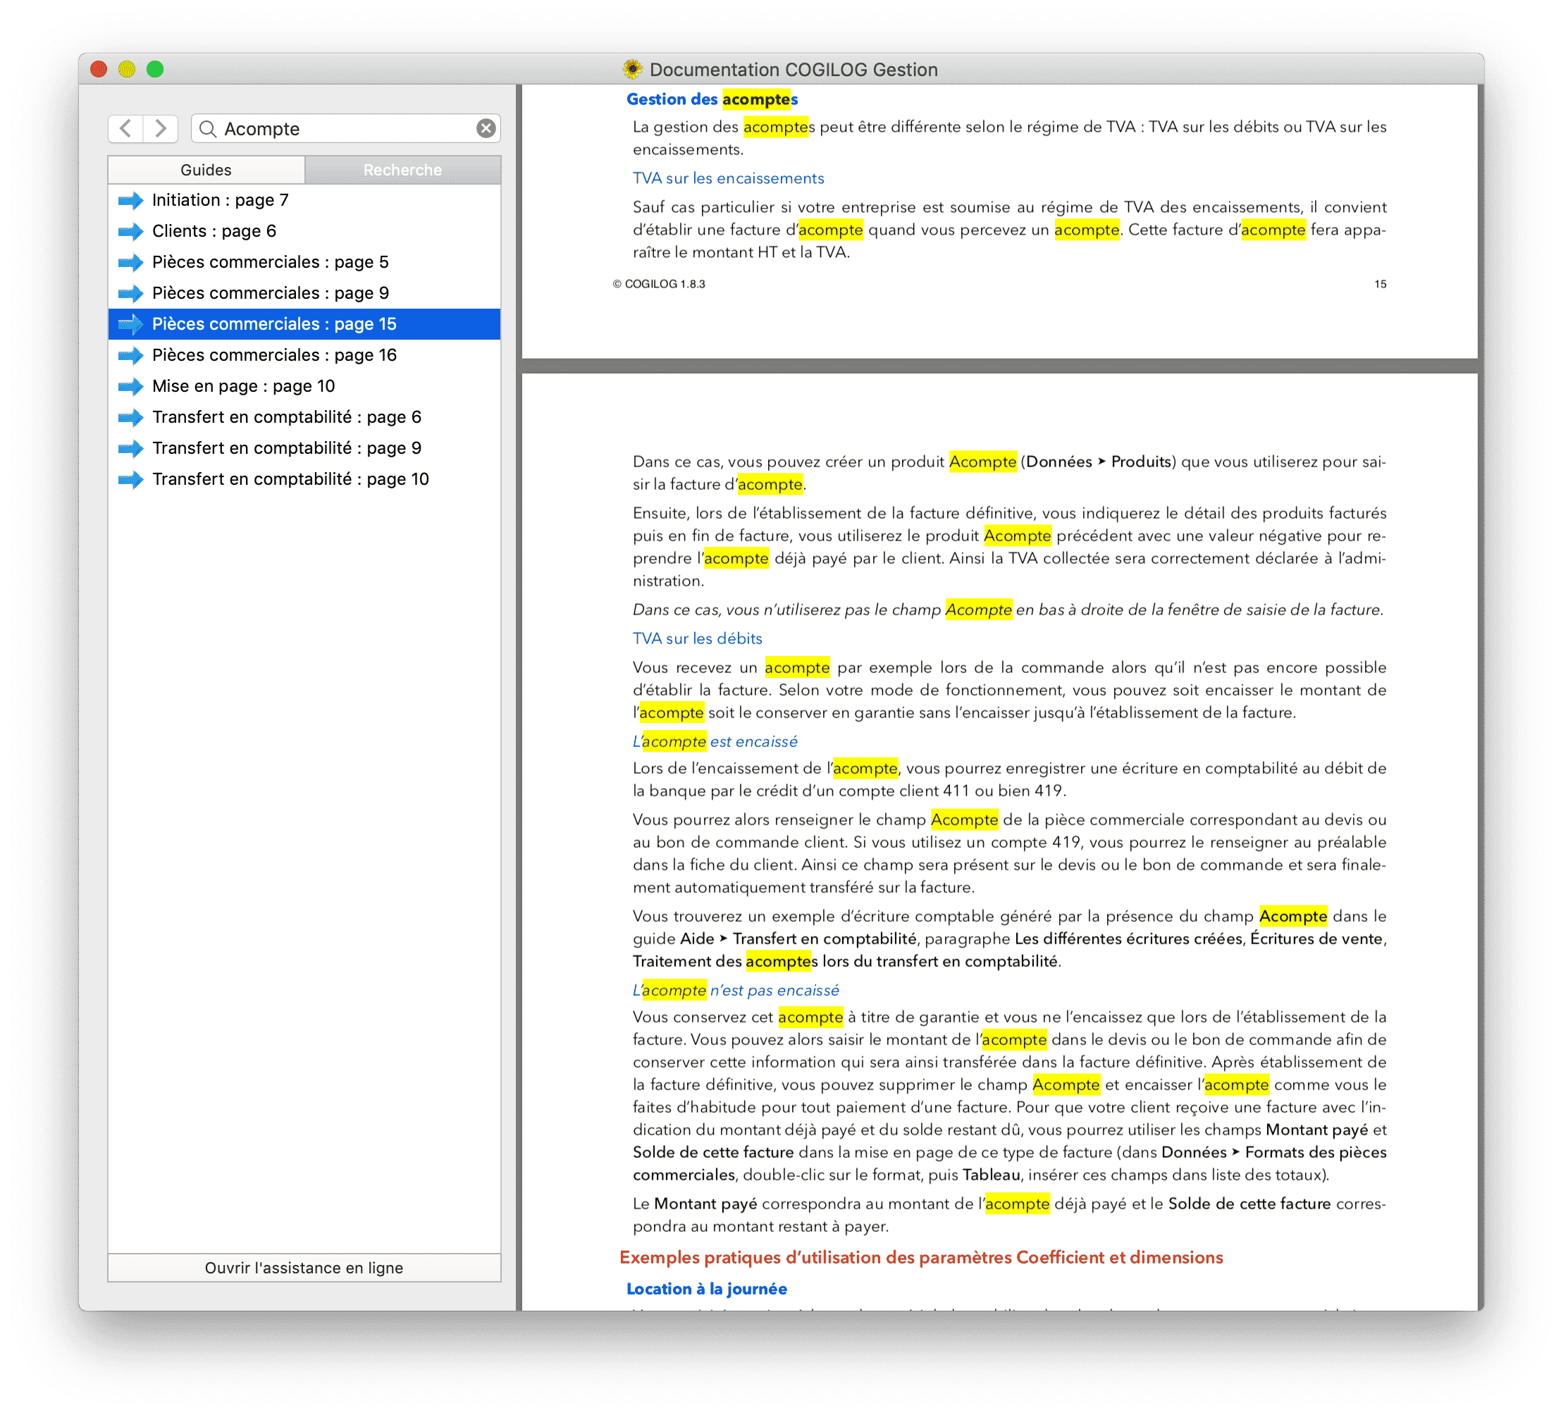Go forward with the right chevron button
The height and width of the screenshot is (1415, 1563).
click(x=161, y=128)
